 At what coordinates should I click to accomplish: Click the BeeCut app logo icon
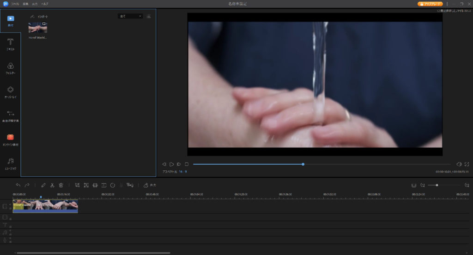pos(6,4)
